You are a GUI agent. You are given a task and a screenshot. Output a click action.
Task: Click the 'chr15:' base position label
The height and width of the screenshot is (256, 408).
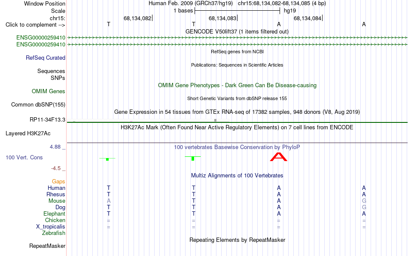pos(58,18)
